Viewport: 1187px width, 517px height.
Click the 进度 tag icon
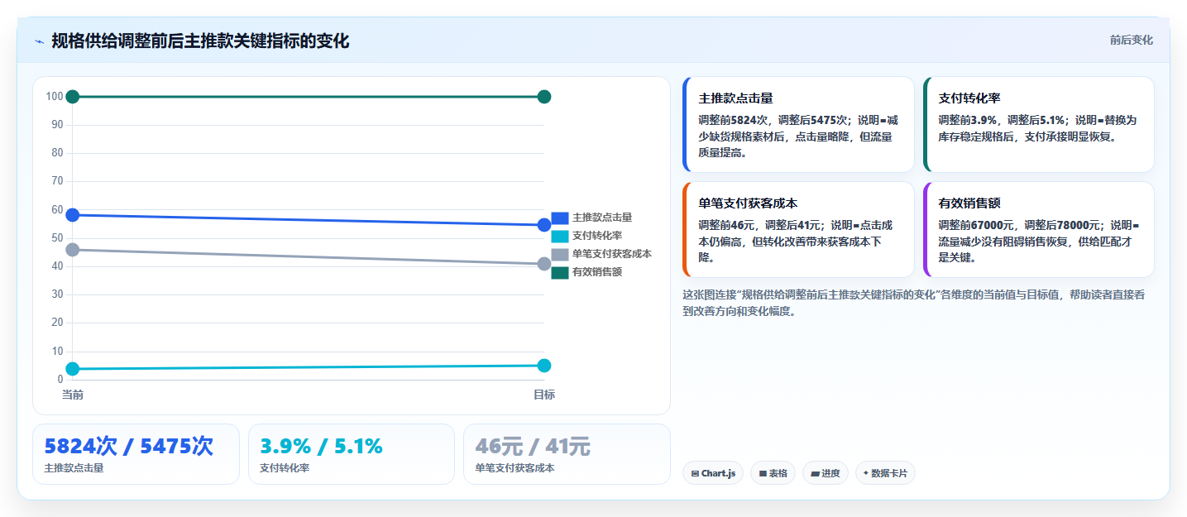point(815,474)
